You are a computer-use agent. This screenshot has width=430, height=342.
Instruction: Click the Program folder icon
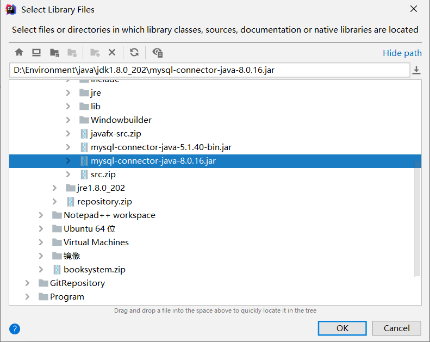[x=43, y=297]
